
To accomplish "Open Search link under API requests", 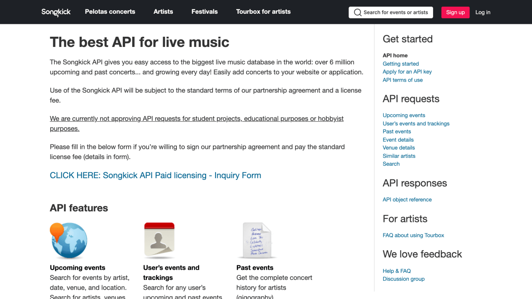I will pos(391,164).
